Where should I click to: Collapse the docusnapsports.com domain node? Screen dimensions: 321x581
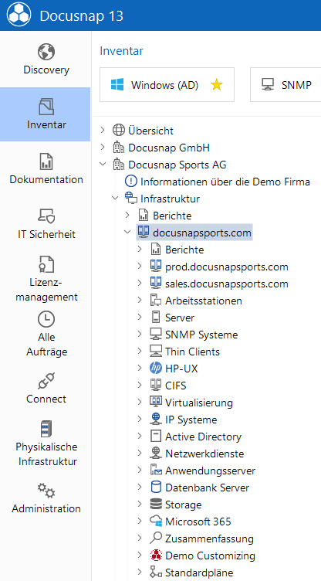(127, 233)
